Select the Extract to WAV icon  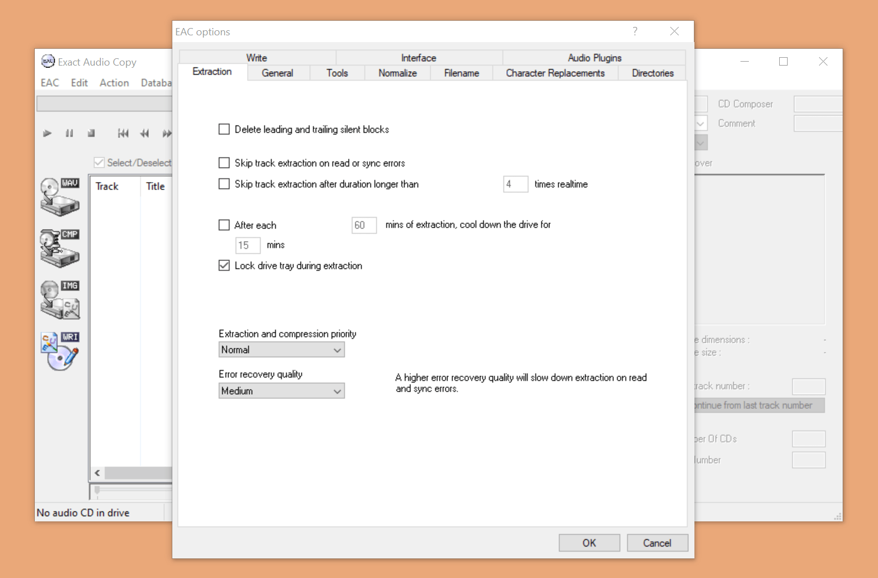59,196
